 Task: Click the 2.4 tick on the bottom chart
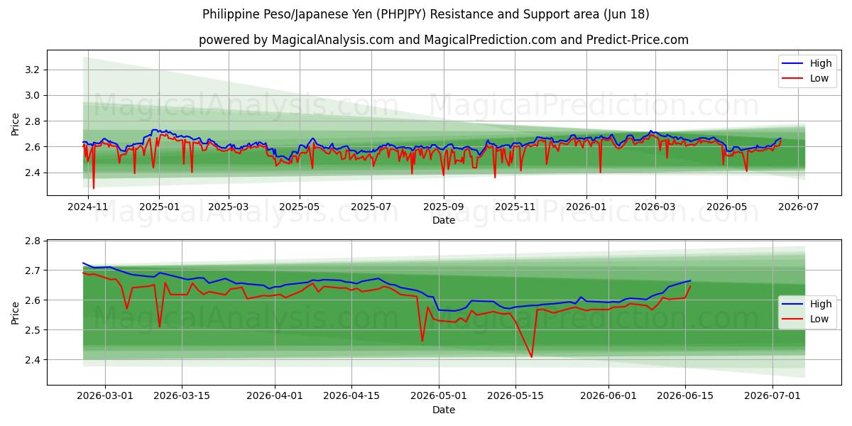34,360
